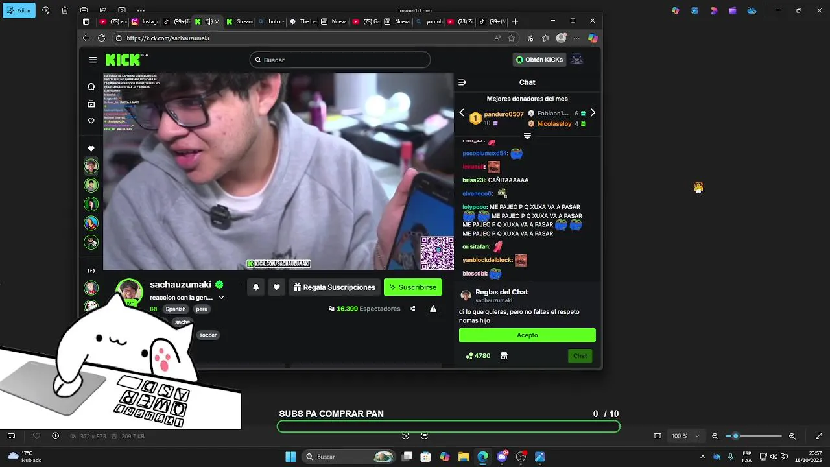The width and height of the screenshot is (830, 467).
Task: Refresh the kick.com page
Action: 102,38
